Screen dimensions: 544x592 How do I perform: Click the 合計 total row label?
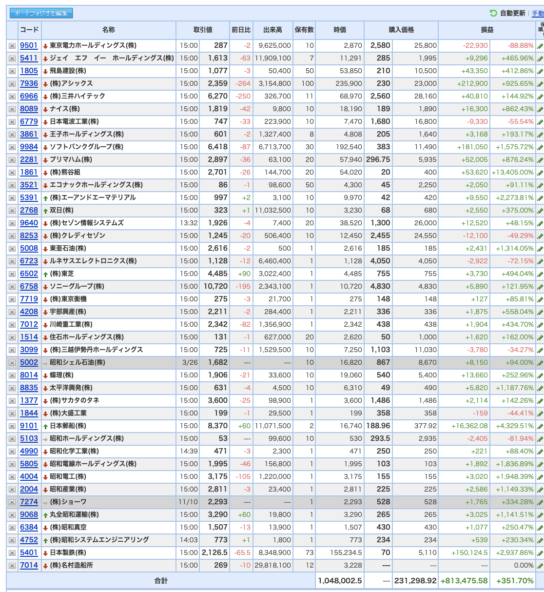[161, 581]
